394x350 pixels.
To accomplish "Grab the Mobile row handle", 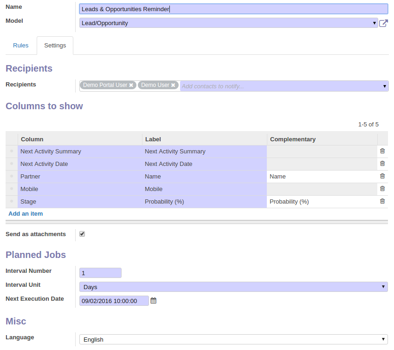I will pos(12,189).
